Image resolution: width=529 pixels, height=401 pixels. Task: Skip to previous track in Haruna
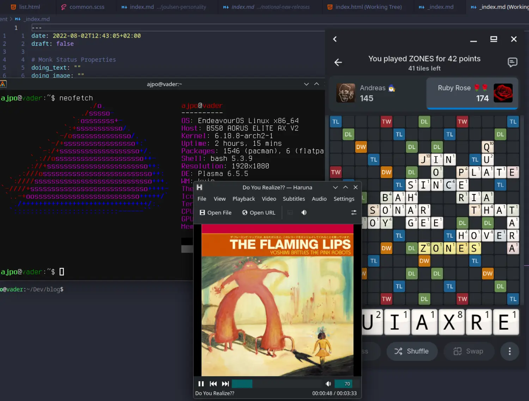point(213,384)
